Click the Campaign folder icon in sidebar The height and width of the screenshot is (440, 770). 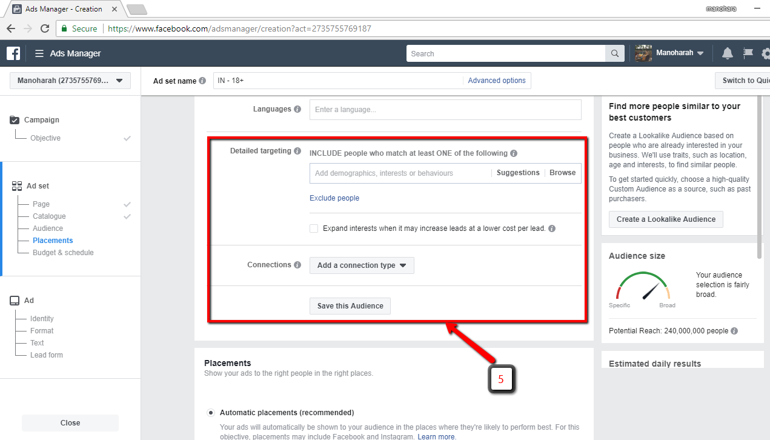[15, 120]
